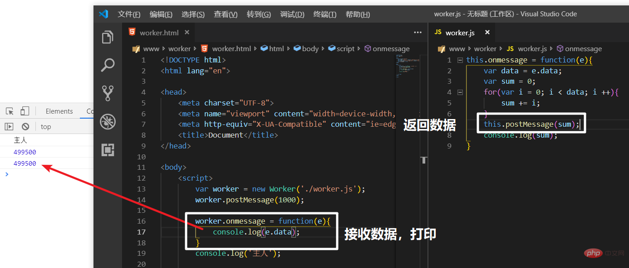Click onmessage breadcrumb in worker.html editor

(x=391, y=49)
